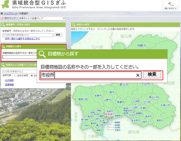Click 中津川市 on the map
This screenshot has height=141, width=181.
[x=165, y=105]
